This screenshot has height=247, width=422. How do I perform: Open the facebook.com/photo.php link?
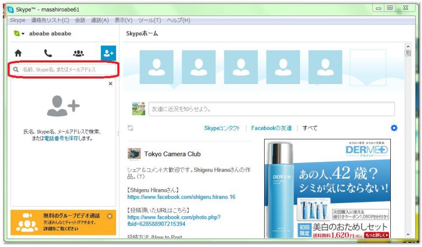click(174, 220)
